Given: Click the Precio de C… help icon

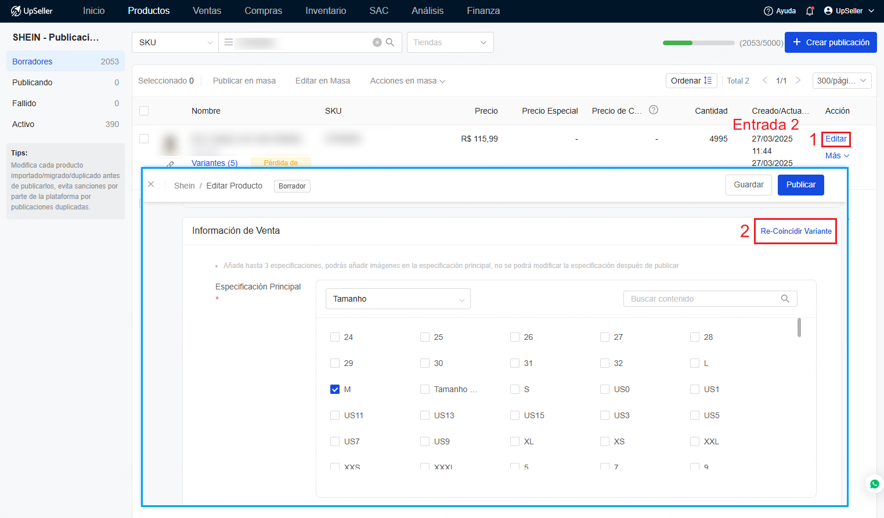Looking at the screenshot, I should tap(654, 110).
